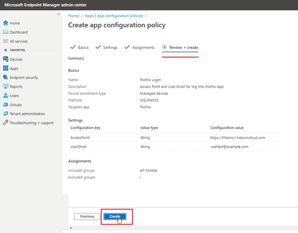
Task: Click the Value type column header
Action: pos(149,128)
